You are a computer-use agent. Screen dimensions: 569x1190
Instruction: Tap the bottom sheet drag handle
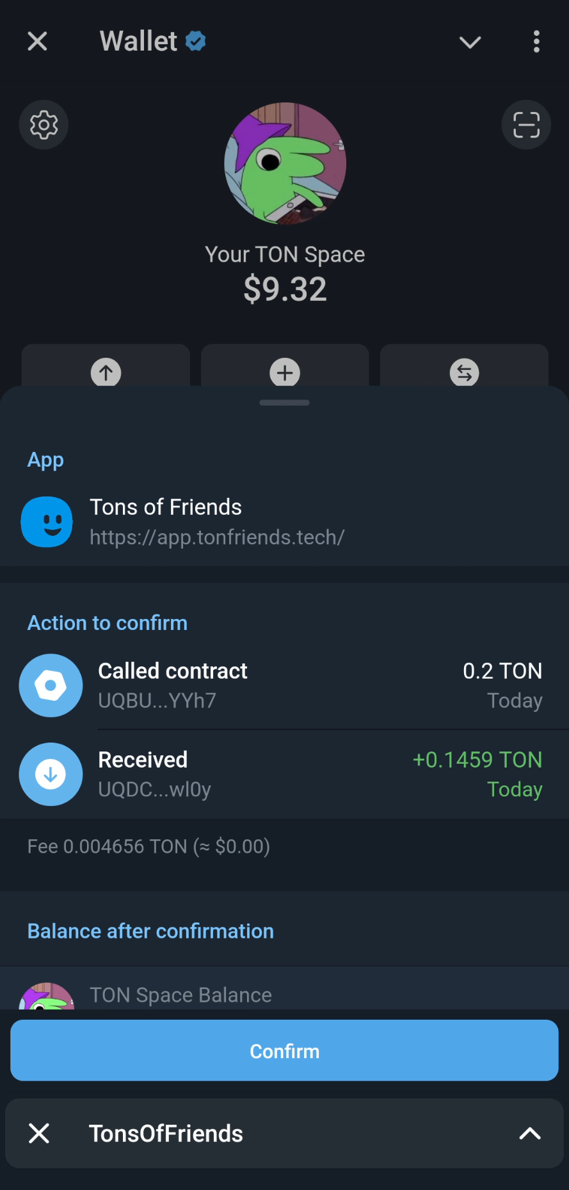coord(285,403)
